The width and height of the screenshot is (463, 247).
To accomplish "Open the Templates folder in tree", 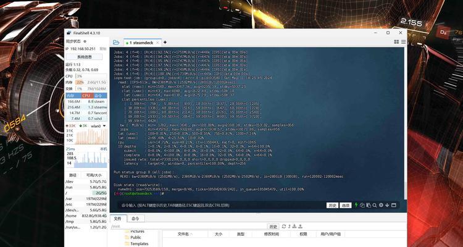I will (136, 244).
